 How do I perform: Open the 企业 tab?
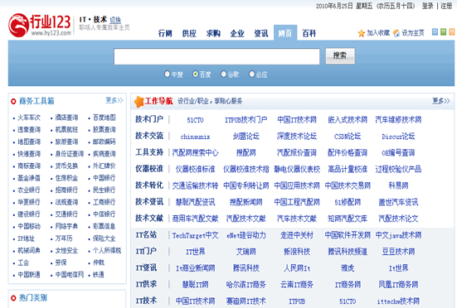237,33
